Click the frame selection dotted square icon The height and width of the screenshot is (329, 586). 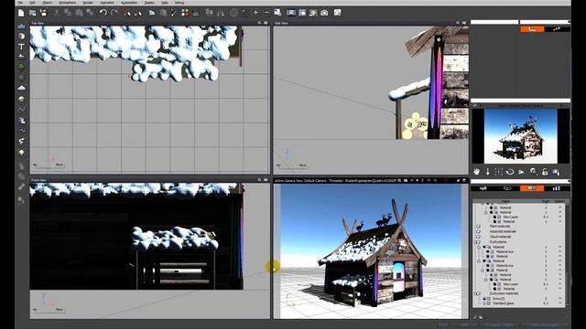(498, 172)
